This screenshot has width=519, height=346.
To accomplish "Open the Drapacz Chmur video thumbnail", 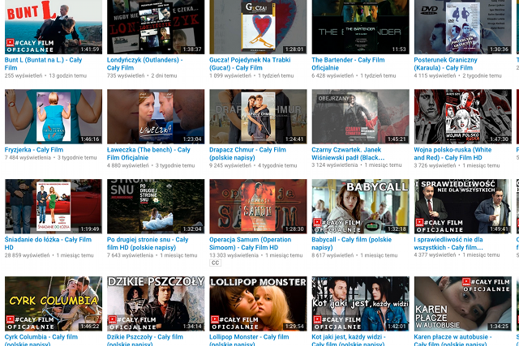I will coord(258,117).
